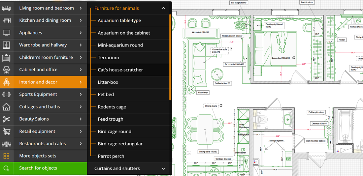Click the shopping cart icon for Retail equipment
Image resolution: width=363 pixels, height=176 pixels.
pyautogui.click(x=7, y=132)
